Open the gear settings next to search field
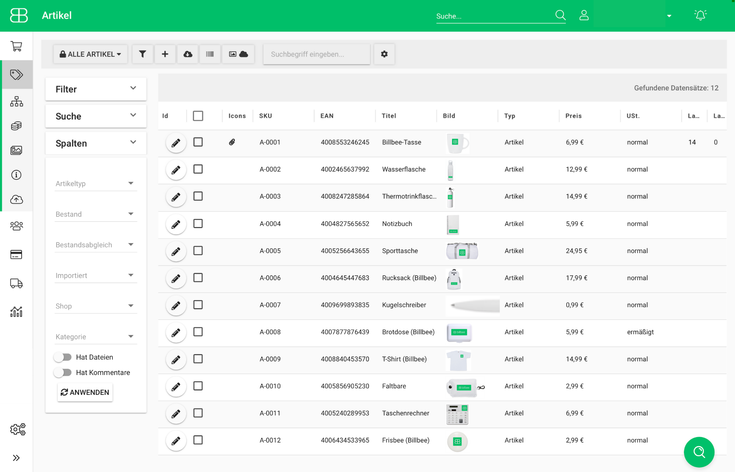This screenshot has height=472, width=735. (x=384, y=54)
